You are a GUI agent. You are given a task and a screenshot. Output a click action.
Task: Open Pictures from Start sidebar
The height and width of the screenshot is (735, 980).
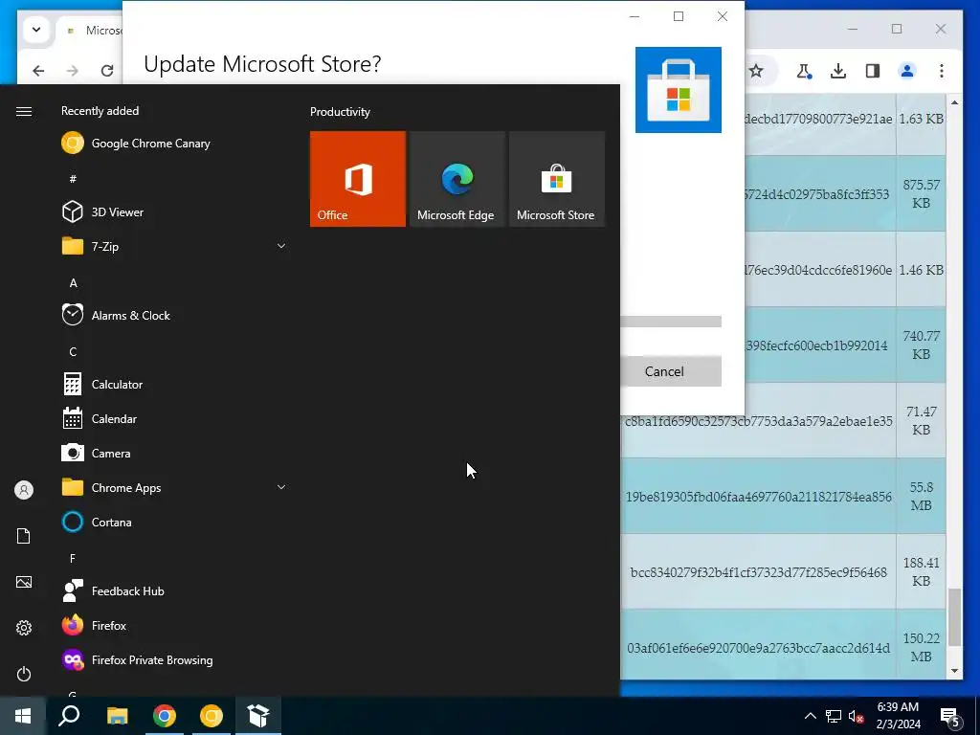tap(24, 582)
